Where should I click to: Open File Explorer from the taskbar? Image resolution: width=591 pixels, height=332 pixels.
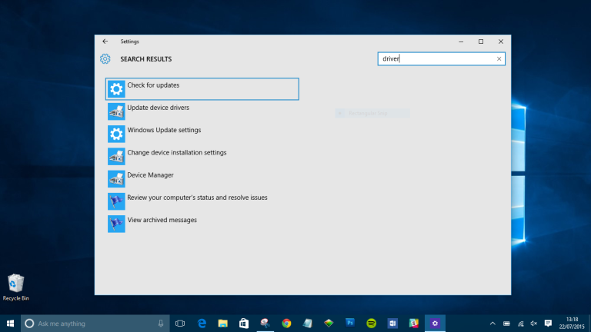[222, 324]
